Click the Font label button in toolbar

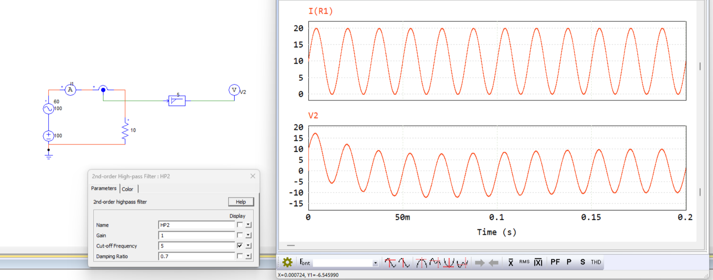[305, 262]
